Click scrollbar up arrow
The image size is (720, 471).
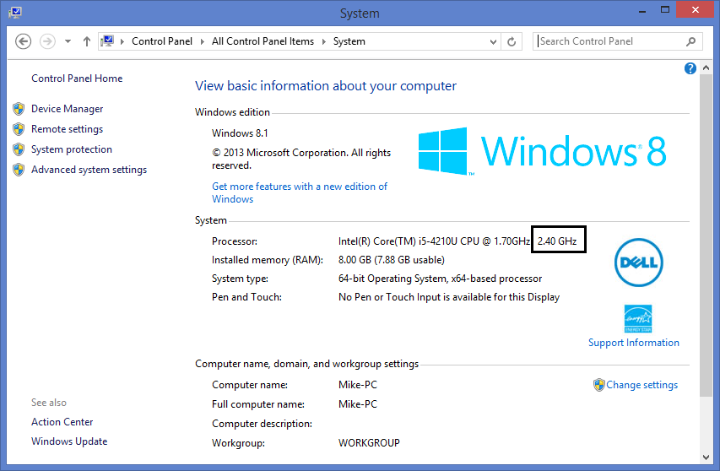coord(706,68)
